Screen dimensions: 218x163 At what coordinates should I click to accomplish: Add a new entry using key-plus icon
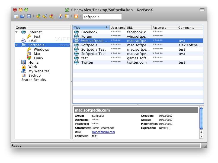(x=38, y=17)
